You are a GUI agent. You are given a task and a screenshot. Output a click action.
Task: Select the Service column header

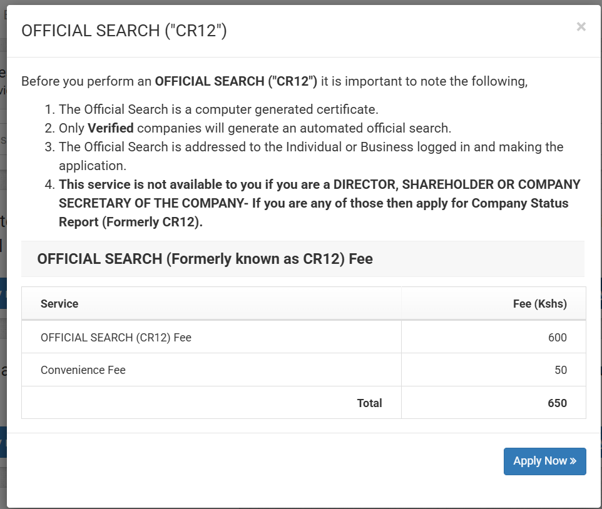point(59,303)
